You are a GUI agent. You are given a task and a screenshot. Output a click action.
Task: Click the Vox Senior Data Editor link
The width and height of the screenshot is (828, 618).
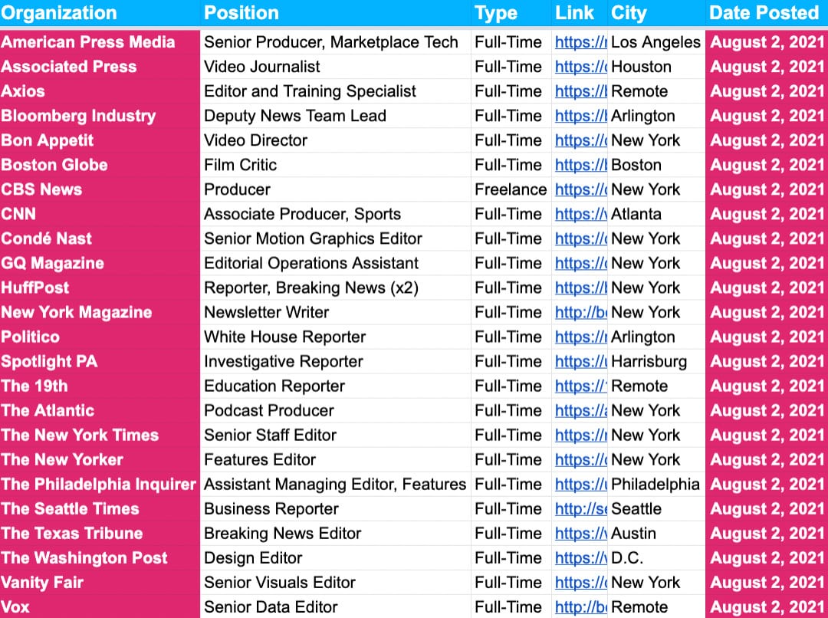580,606
